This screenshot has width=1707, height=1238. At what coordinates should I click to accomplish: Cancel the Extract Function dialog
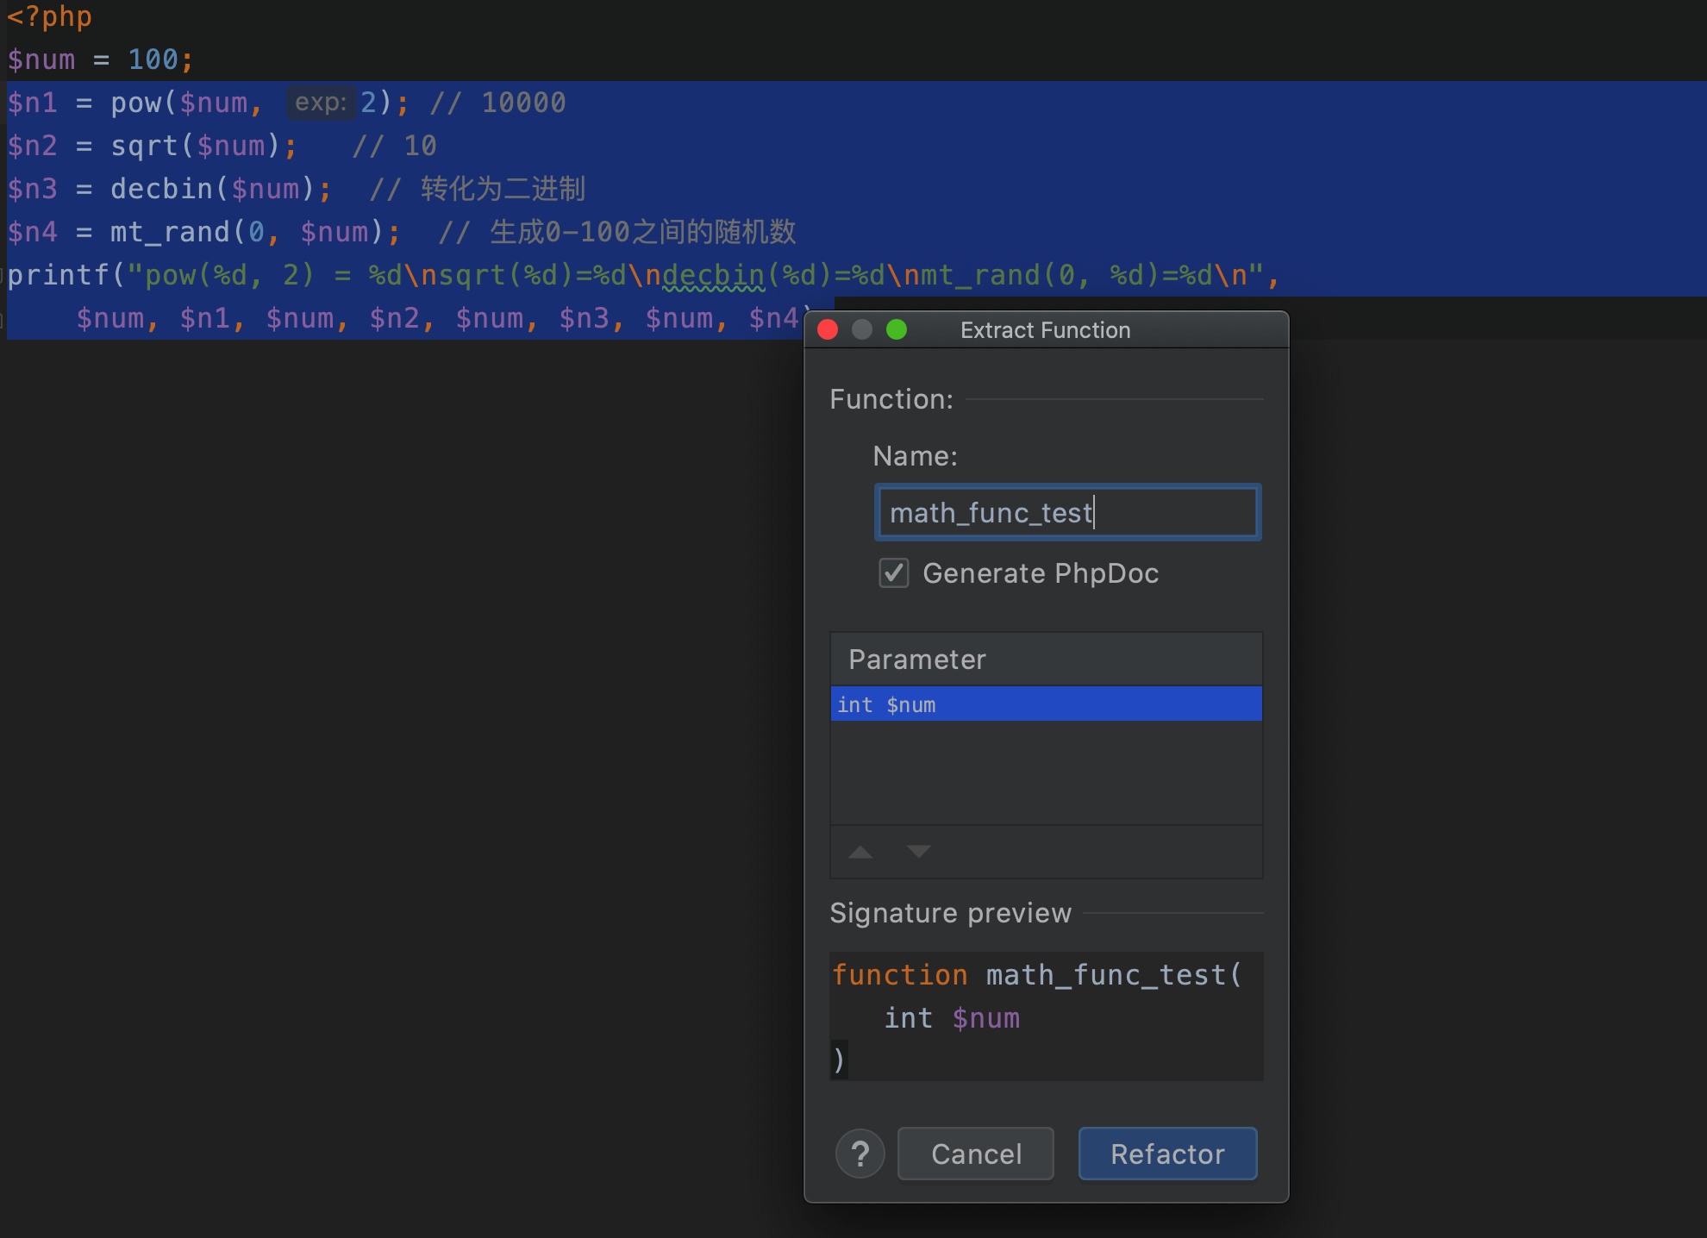pos(976,1154)
